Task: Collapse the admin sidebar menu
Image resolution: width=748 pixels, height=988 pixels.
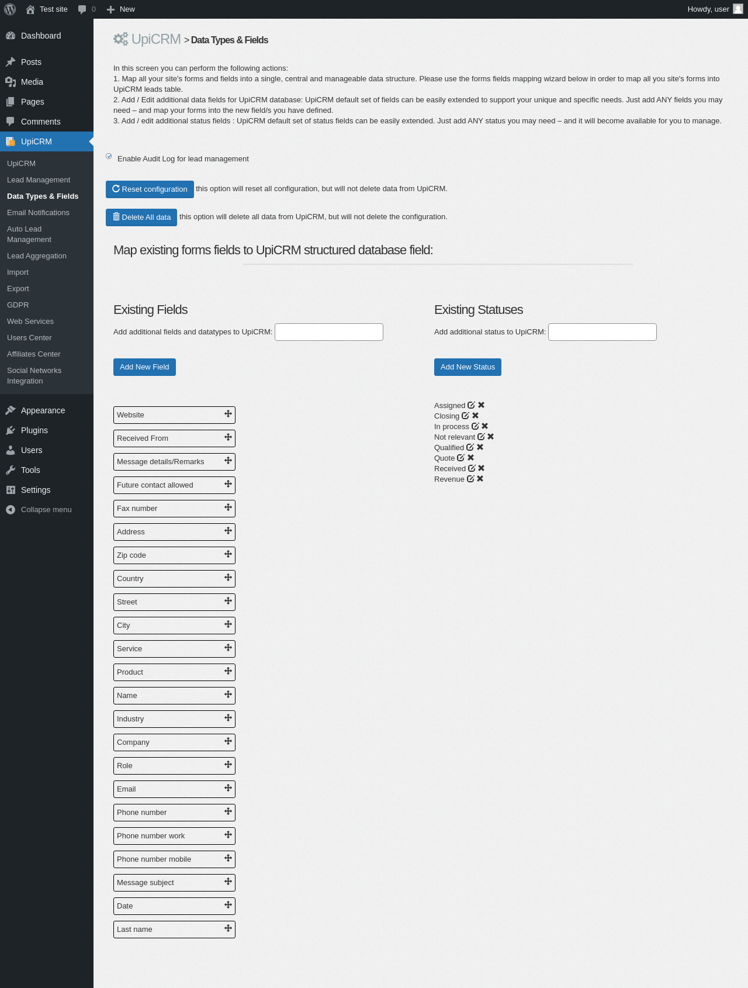Action: (47, 510)
